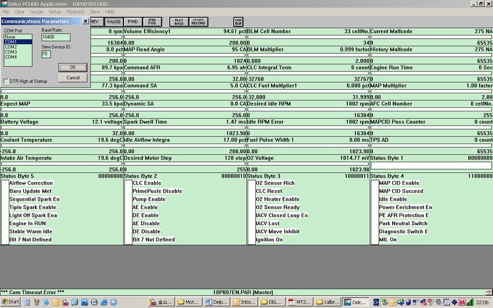Click the STEP FWD toolbar button
493x308 pixels.
(152, 21)
